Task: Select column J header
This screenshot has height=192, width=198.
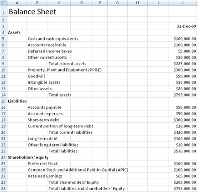Action: tap(183, 3)
